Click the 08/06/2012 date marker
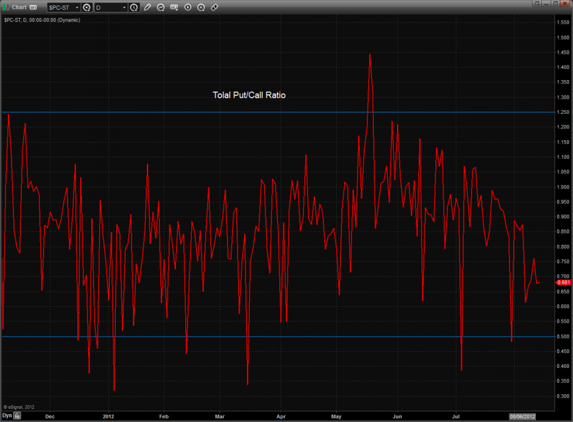 [521, 417]
